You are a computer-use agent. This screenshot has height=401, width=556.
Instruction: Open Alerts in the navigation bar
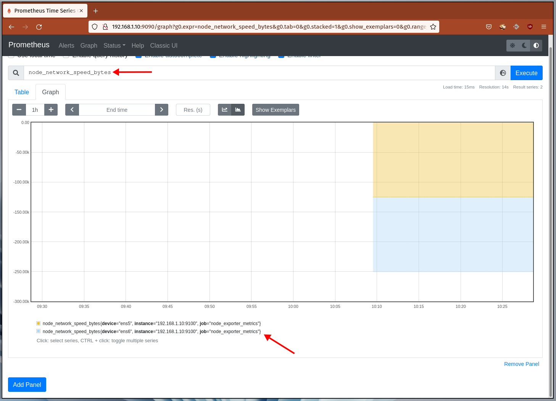click(x=66, y=45)
